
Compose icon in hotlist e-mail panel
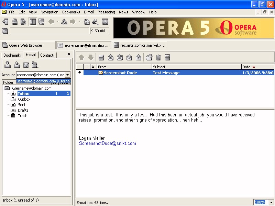click(x=26, y=65)
